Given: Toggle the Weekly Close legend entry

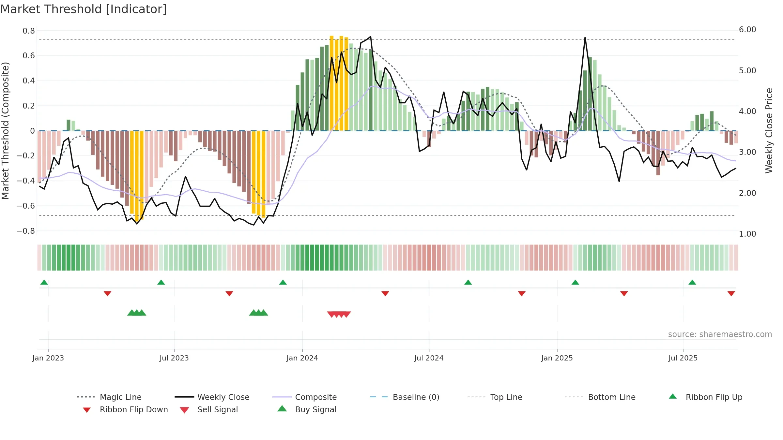Looking at the screenshot, I should point(212,397).
